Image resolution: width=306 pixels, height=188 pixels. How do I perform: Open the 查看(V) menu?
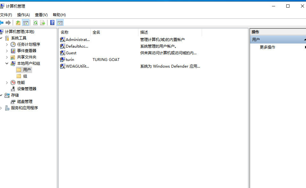[41, 15]
